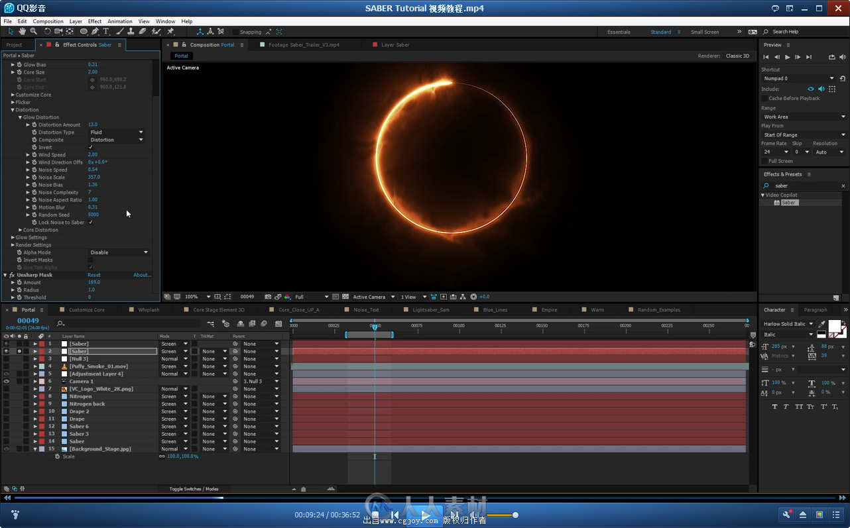Switch to the Essentials workspace

pos(619,32)
